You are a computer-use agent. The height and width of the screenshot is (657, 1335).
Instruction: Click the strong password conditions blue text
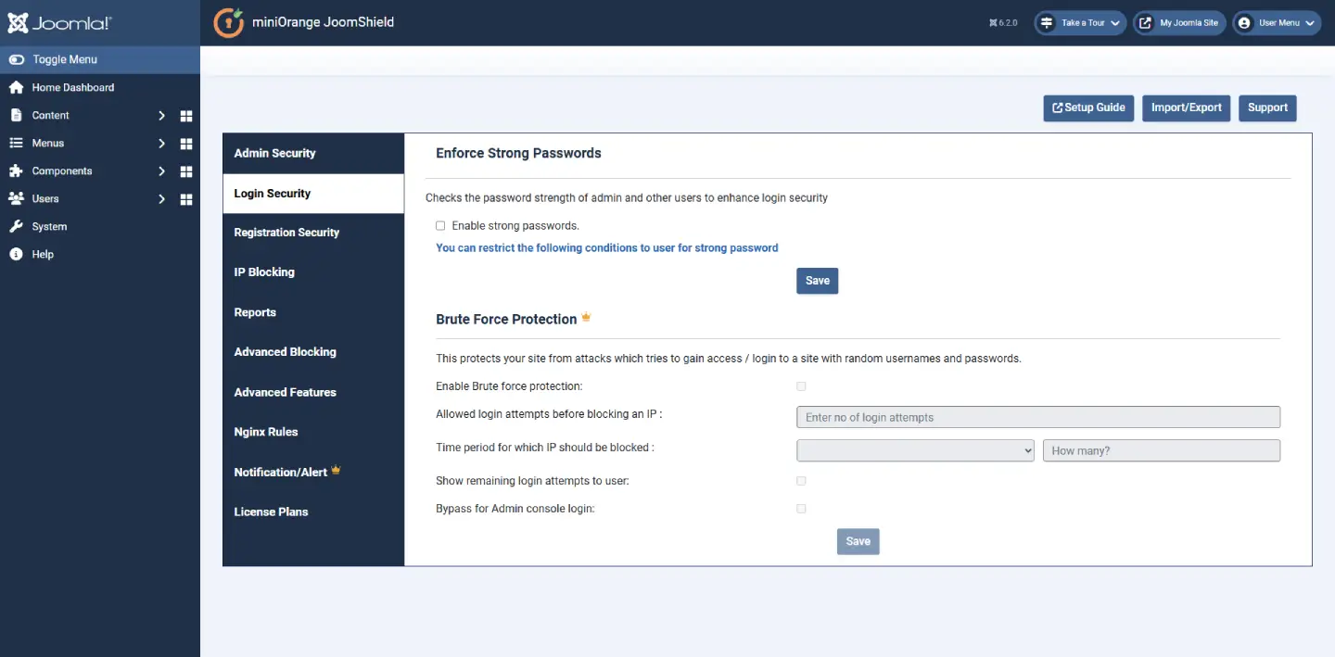point(607,248)
